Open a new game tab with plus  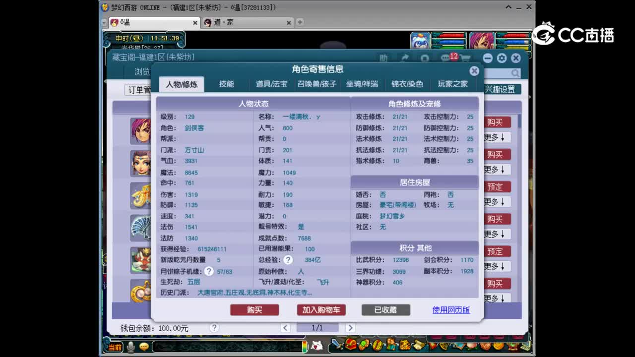300,22
